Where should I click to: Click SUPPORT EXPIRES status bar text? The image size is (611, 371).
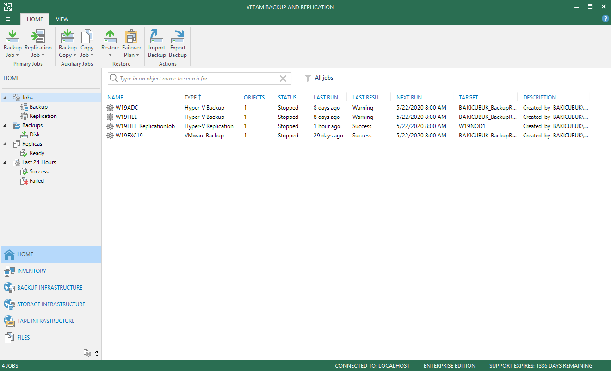541,366
